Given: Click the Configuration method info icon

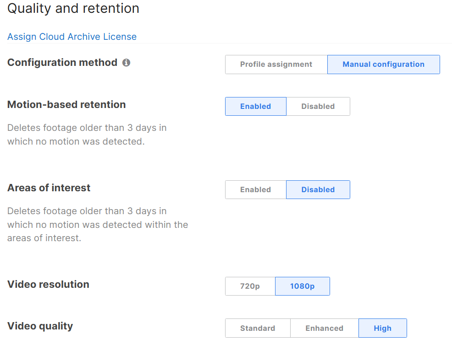Looking at the screenshot, I should (x=126, y=62).
